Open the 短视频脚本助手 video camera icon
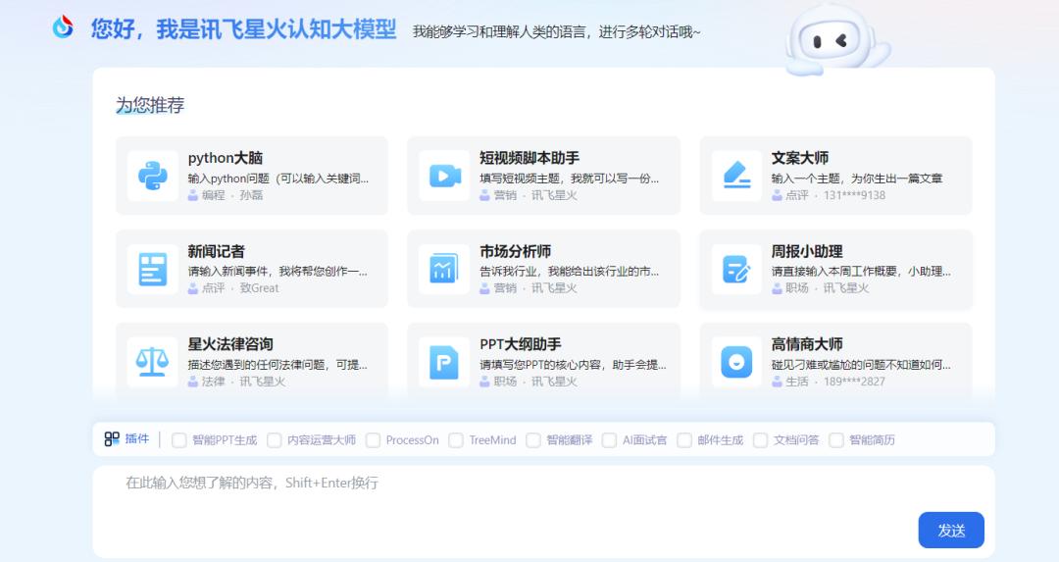The width and height of the screenshot is (1059, 562). [x=444, y=176]
